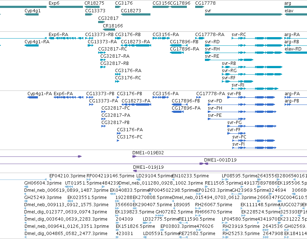Viewport: 307px width, 239px height.
Task: Click the EK151826.5prime EST label
Action: pos(135,226)
